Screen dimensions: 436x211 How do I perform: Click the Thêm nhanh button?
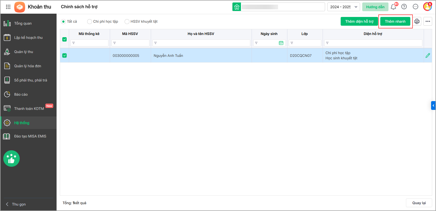[x=395, y=21]
